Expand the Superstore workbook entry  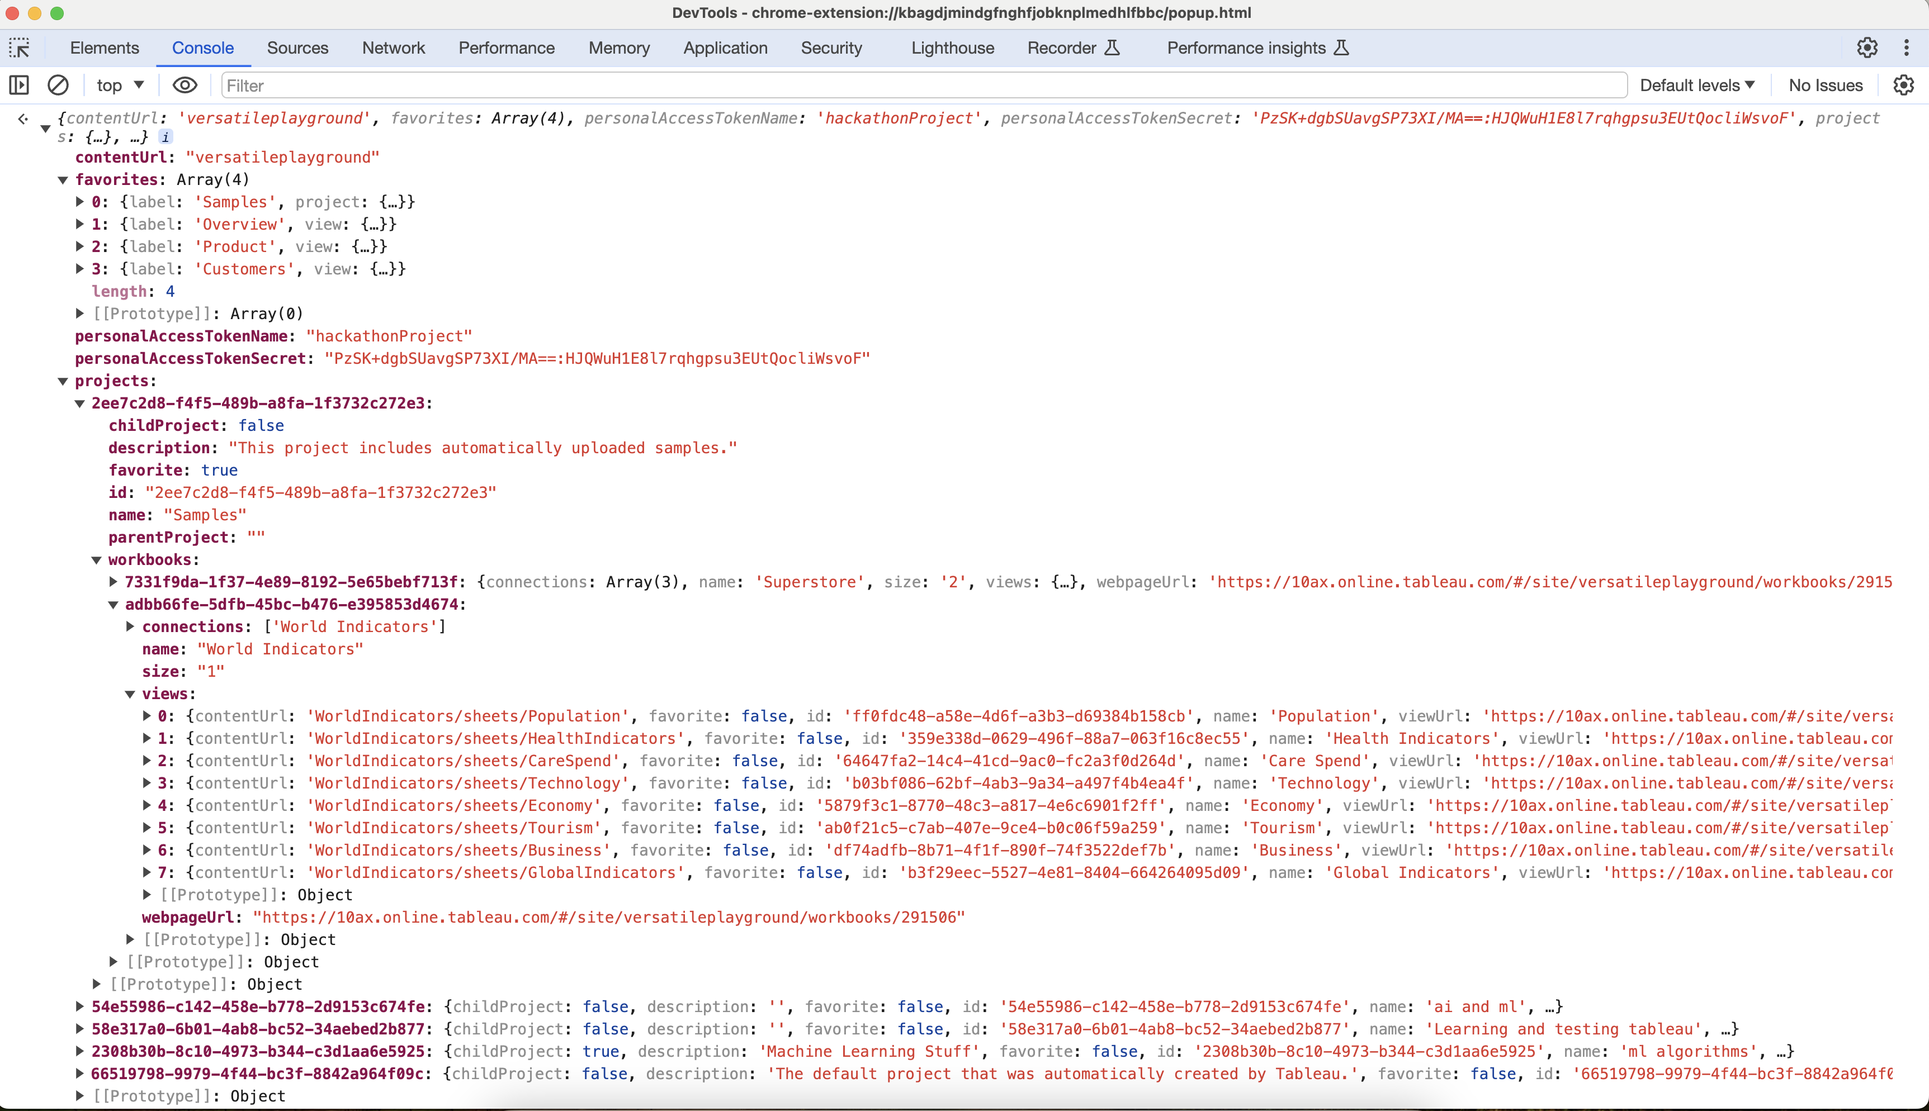coord(114,582)
